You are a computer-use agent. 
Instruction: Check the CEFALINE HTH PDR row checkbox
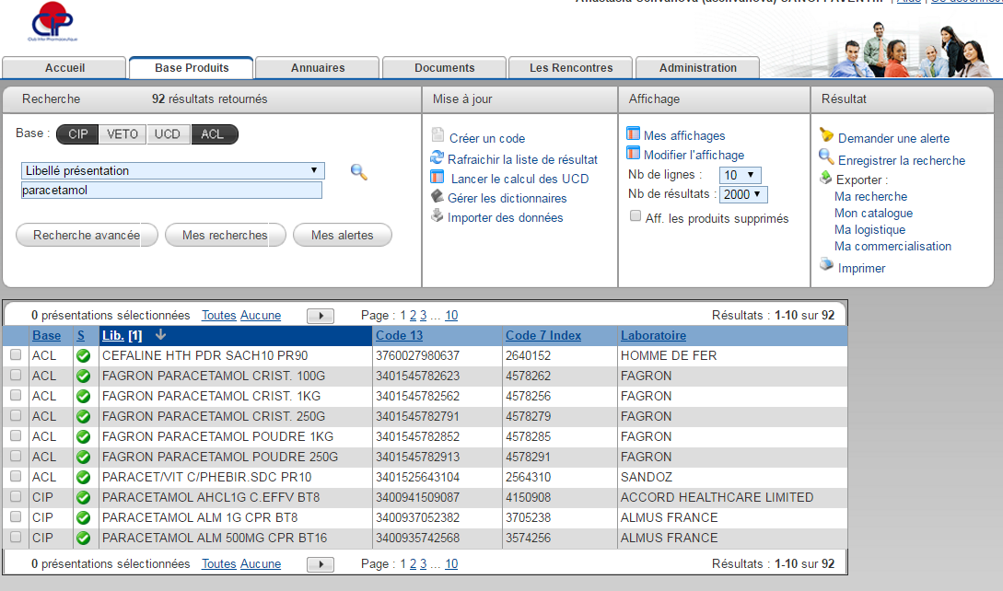coord(16,355)
